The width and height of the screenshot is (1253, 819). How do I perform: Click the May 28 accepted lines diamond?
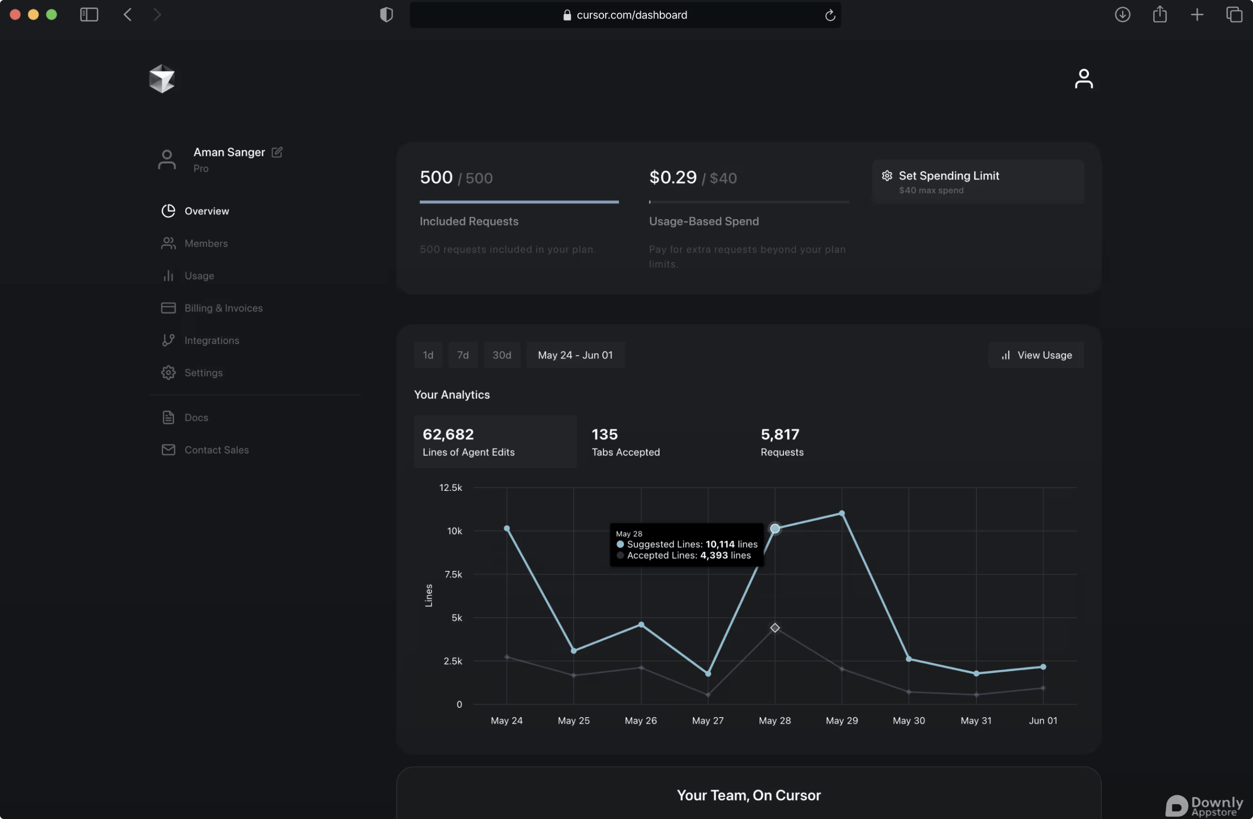(775, 628)
